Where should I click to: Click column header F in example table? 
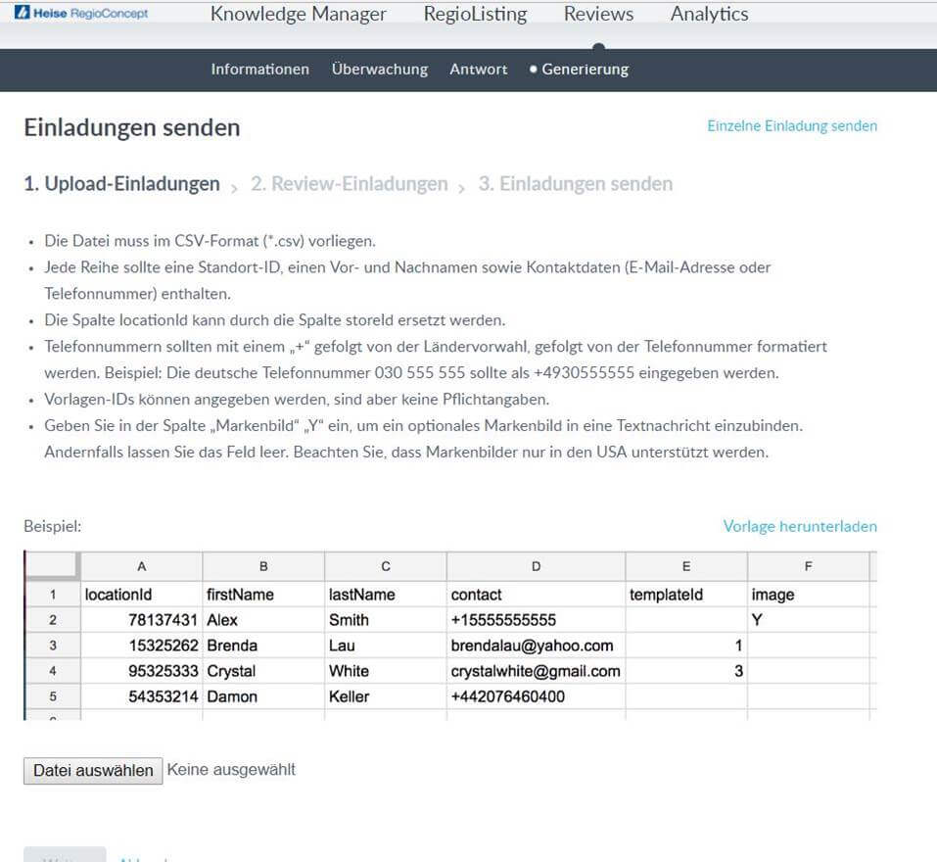(x=808, y=566)
